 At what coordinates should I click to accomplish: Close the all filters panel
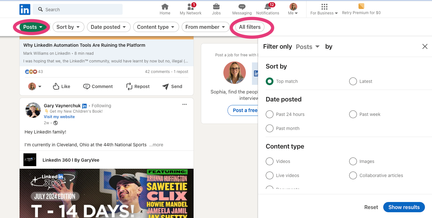pos(425,46)
